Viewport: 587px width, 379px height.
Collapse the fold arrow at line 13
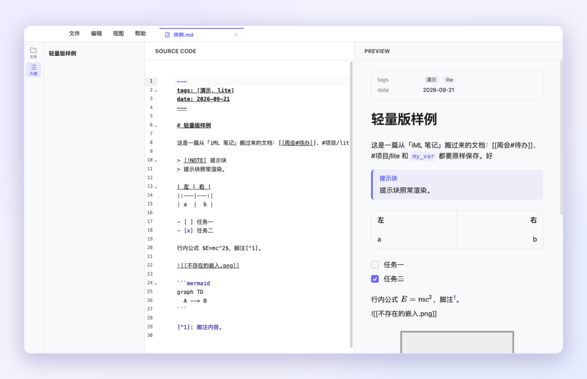click(x=156, y=187)
